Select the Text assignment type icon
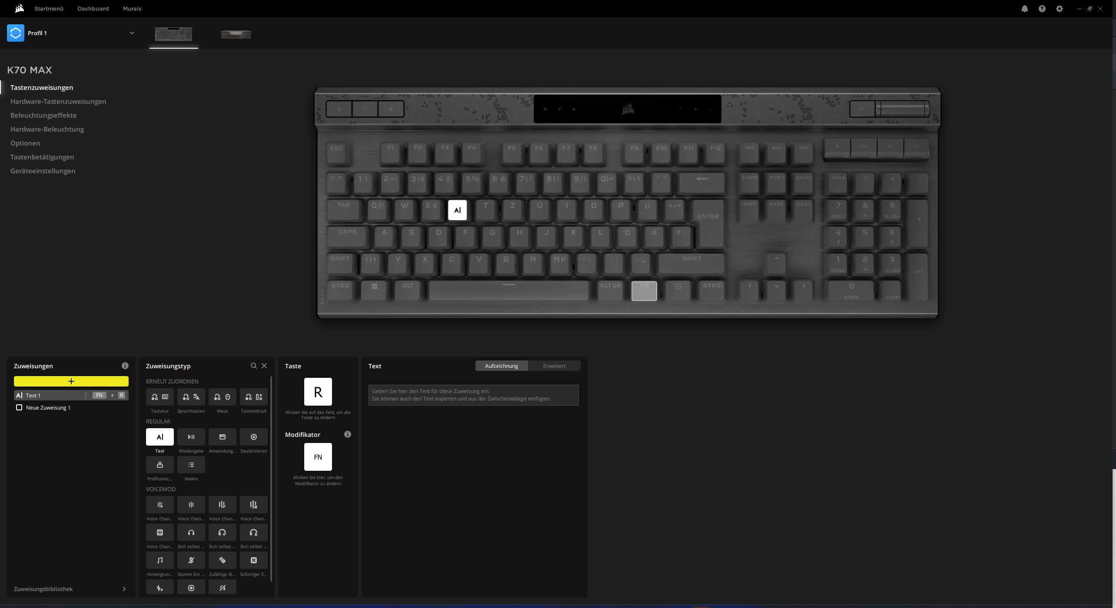 pyautogui.click(x=159, y=436)
